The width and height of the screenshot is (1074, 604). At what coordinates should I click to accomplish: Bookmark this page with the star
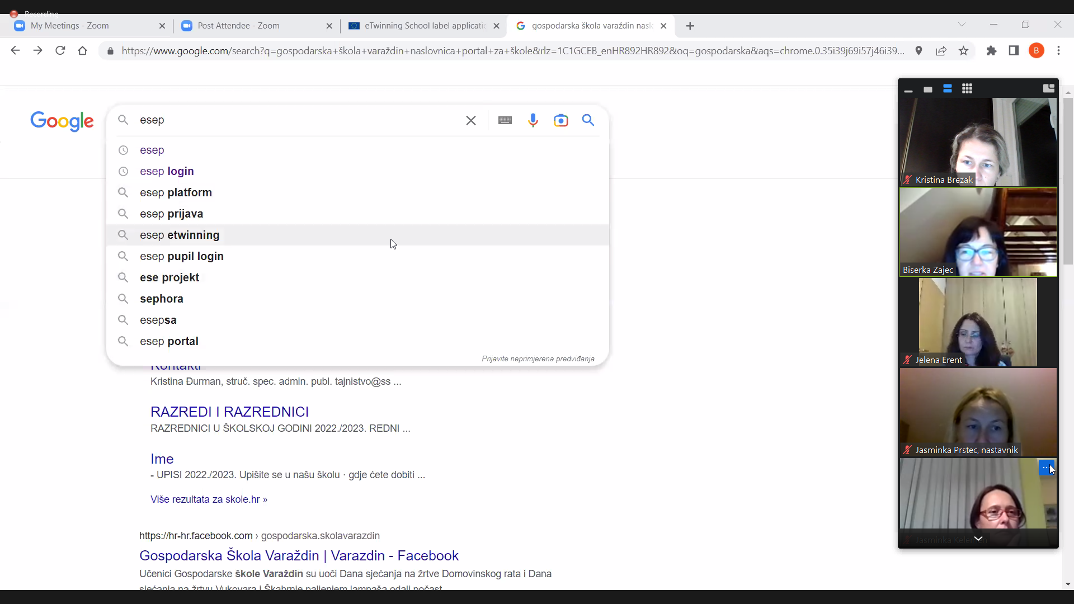click(x=963, y=51)
